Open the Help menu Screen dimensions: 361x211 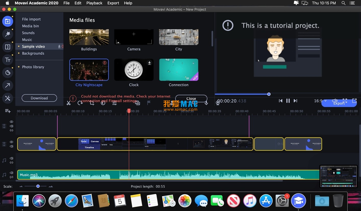[x=128, y=3]
